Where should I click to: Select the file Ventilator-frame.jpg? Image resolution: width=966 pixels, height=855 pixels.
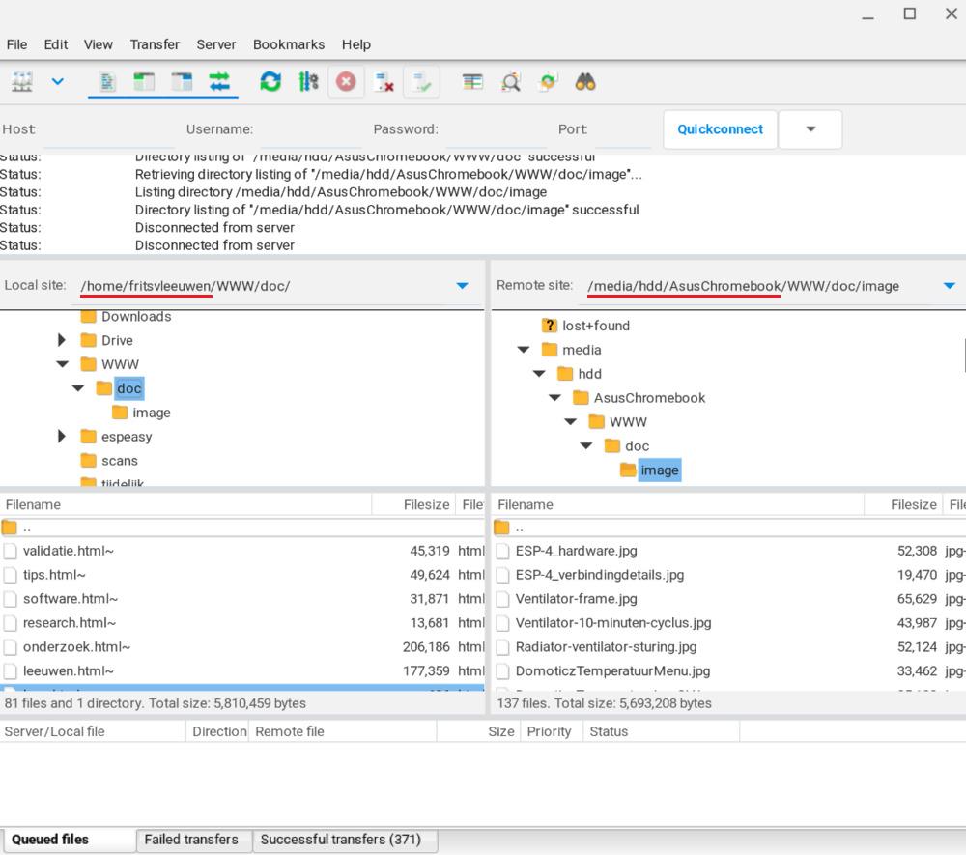(728, 599)
